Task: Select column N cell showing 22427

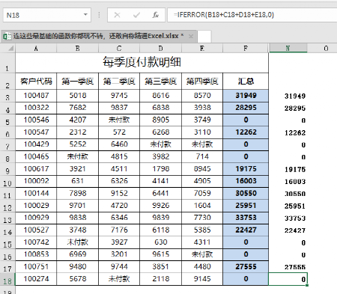Action: [x=288, y=230]
